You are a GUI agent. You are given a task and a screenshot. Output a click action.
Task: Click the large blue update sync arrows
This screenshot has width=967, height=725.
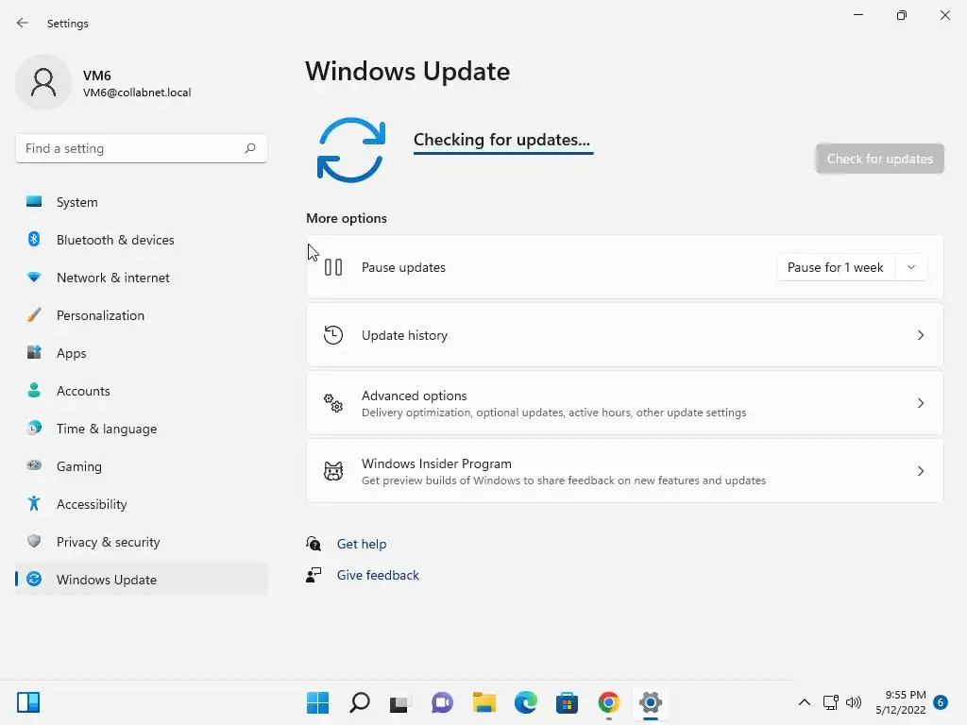point(351,150)
